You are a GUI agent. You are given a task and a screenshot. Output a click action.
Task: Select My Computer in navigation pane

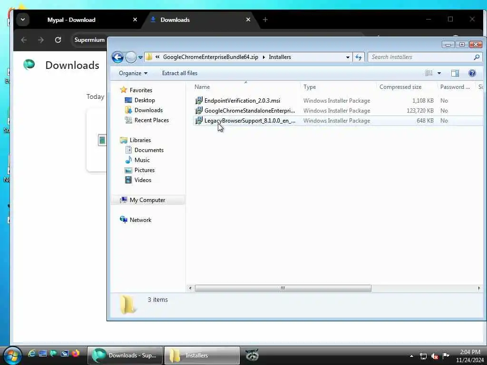[147, 200]
